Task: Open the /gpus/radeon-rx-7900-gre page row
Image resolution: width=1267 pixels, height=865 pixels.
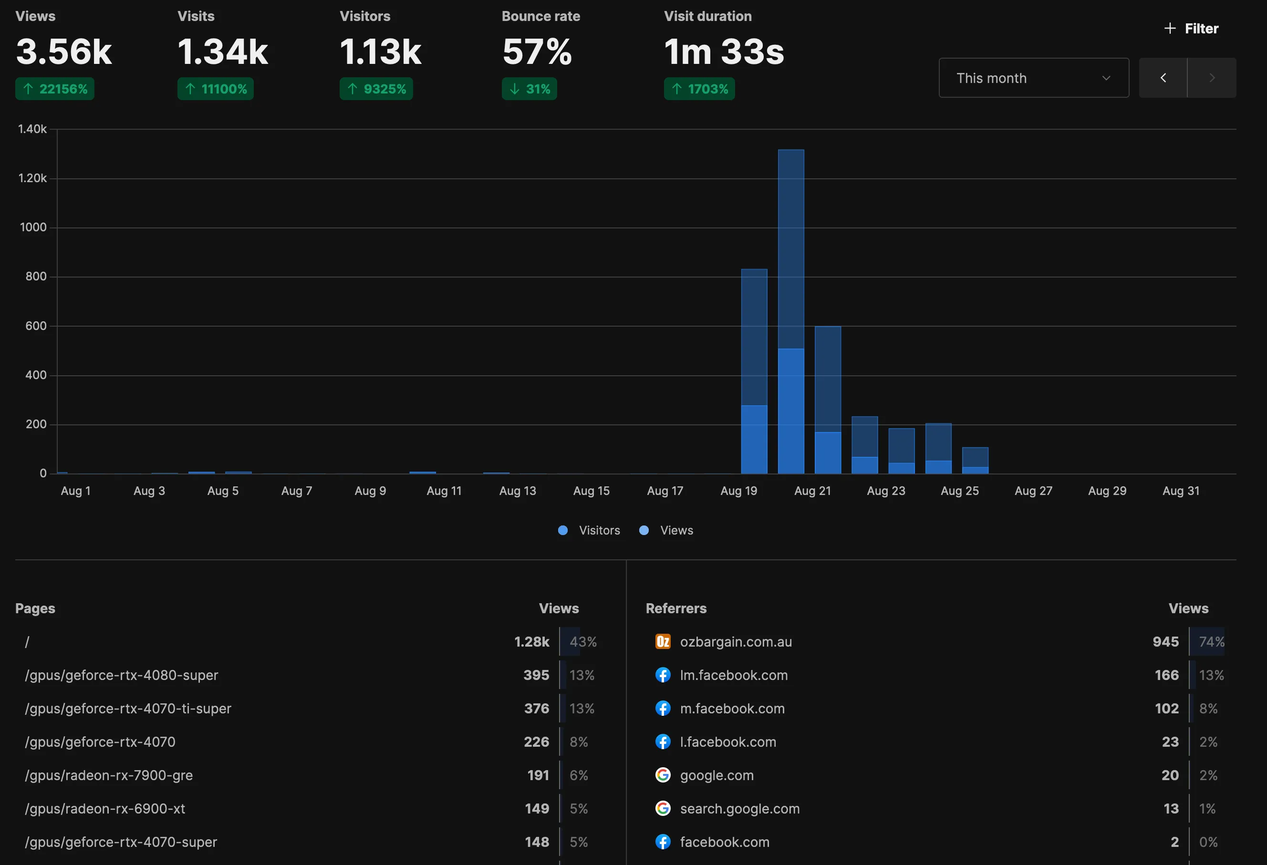Action: 109,774
